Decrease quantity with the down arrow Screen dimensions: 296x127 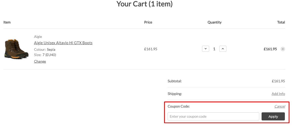(x=206, y=49)
